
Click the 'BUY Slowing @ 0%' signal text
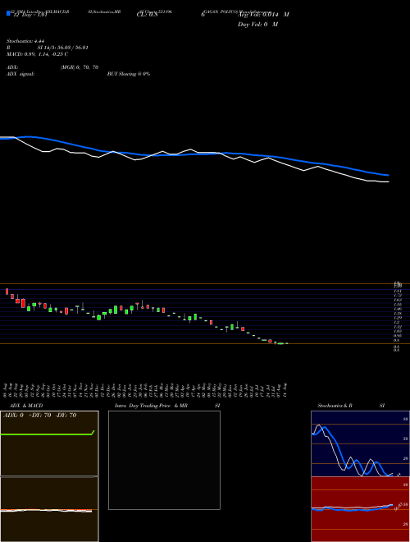[x=129, y=74]
